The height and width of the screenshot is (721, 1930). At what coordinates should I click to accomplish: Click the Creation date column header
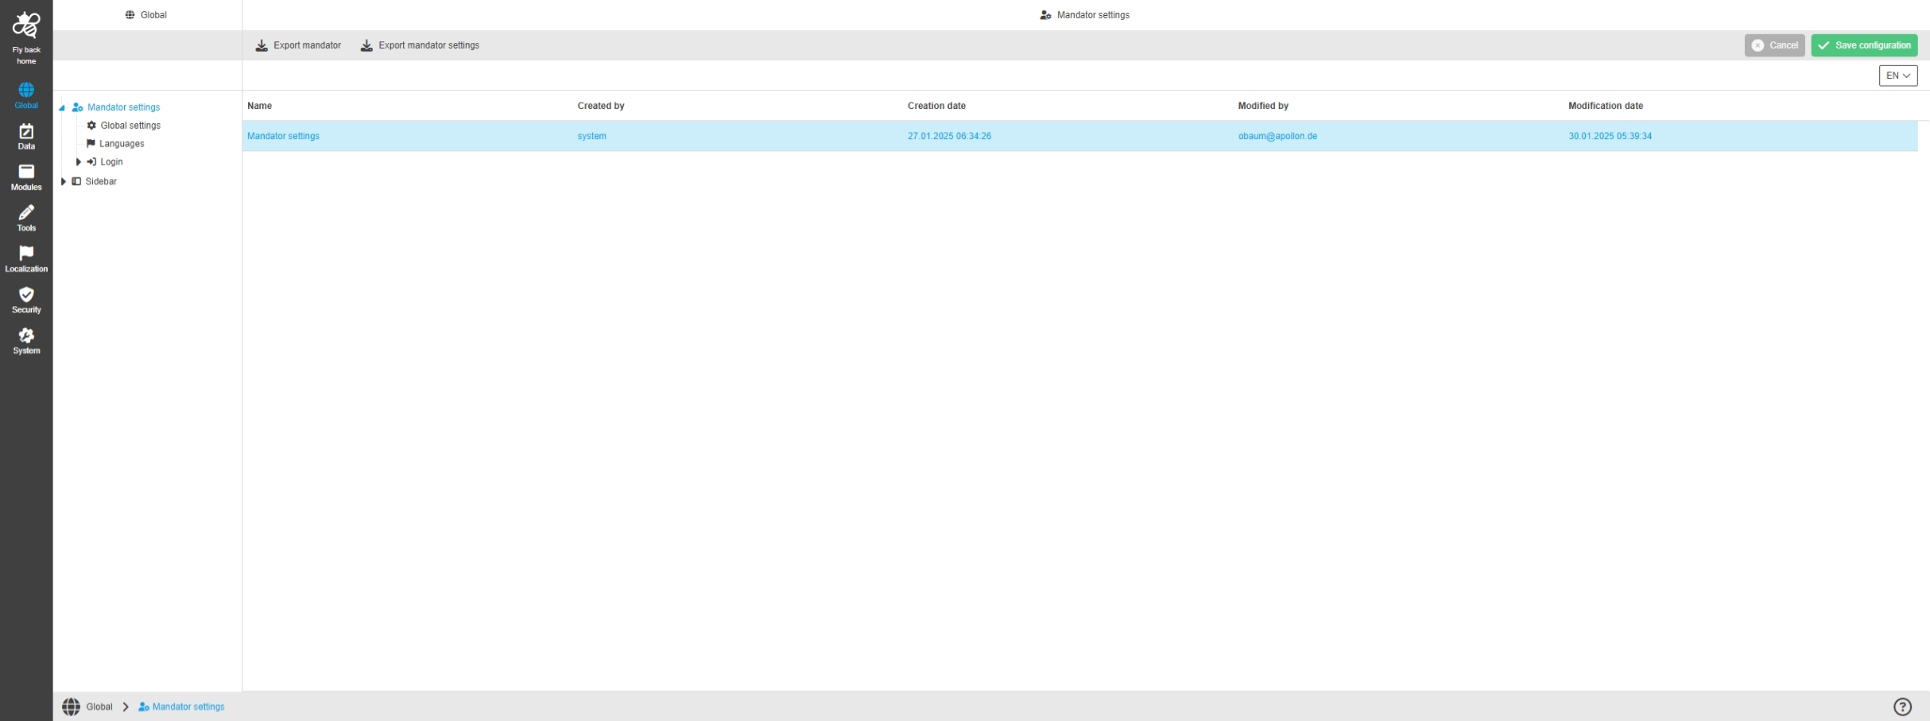[x=936, y=106]
